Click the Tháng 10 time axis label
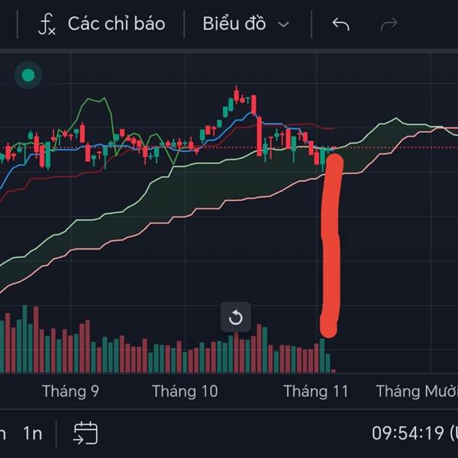Screen dimensions: 458x458 point(185,392)
